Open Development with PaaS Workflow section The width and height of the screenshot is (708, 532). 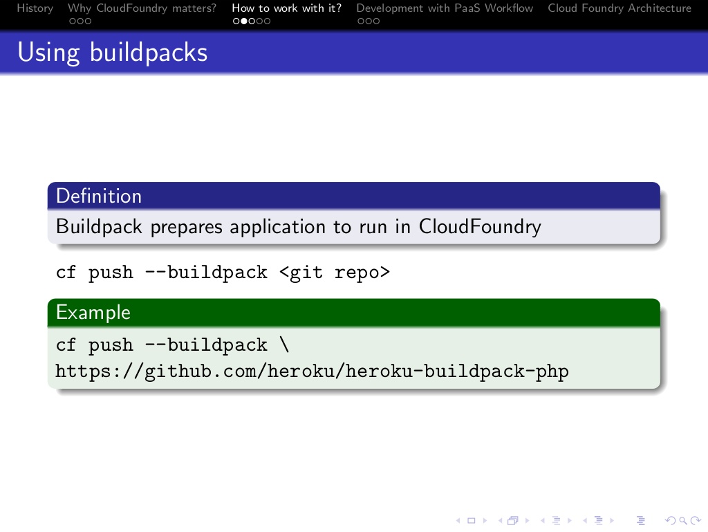(445, 8)
